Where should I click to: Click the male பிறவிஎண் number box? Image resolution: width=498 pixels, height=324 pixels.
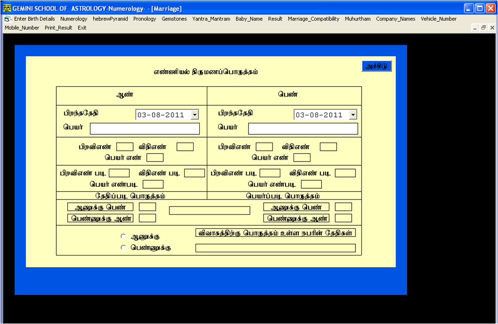tap(125, 147)
